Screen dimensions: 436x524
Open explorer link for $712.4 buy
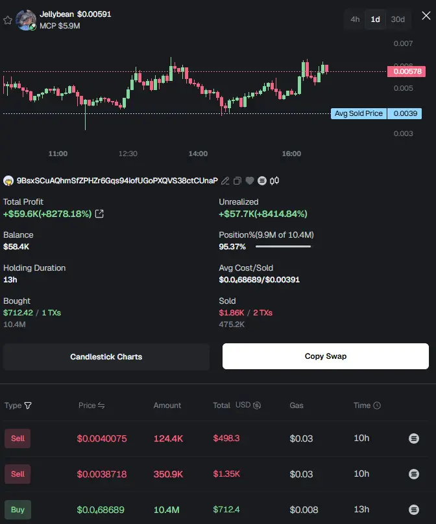pos(414,509)
